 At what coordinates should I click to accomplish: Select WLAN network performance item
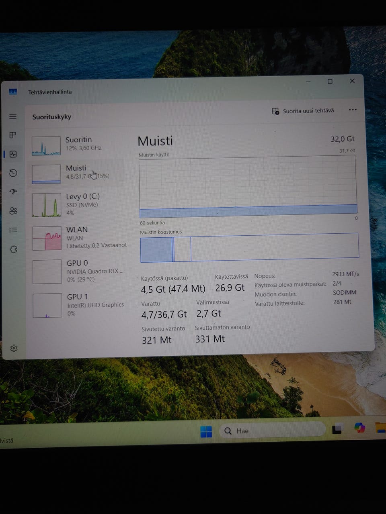(78, 238)
